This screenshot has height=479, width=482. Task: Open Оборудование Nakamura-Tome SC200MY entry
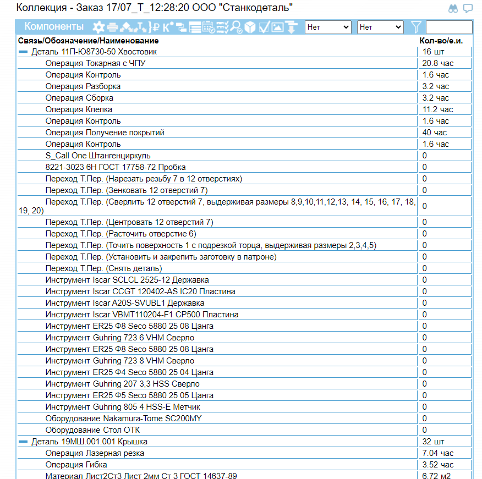click(x=123, y=419)
